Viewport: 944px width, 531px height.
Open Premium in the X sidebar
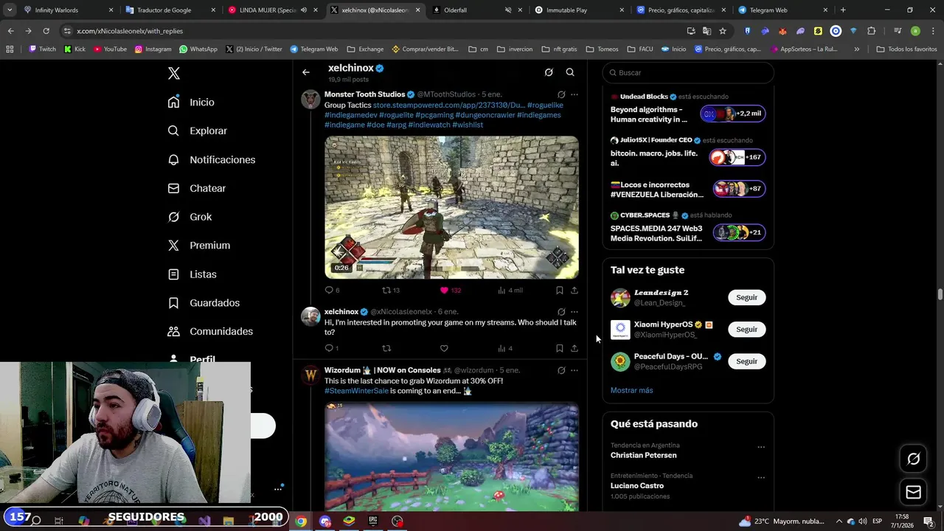pyautogui.click(x=198, y=246)
